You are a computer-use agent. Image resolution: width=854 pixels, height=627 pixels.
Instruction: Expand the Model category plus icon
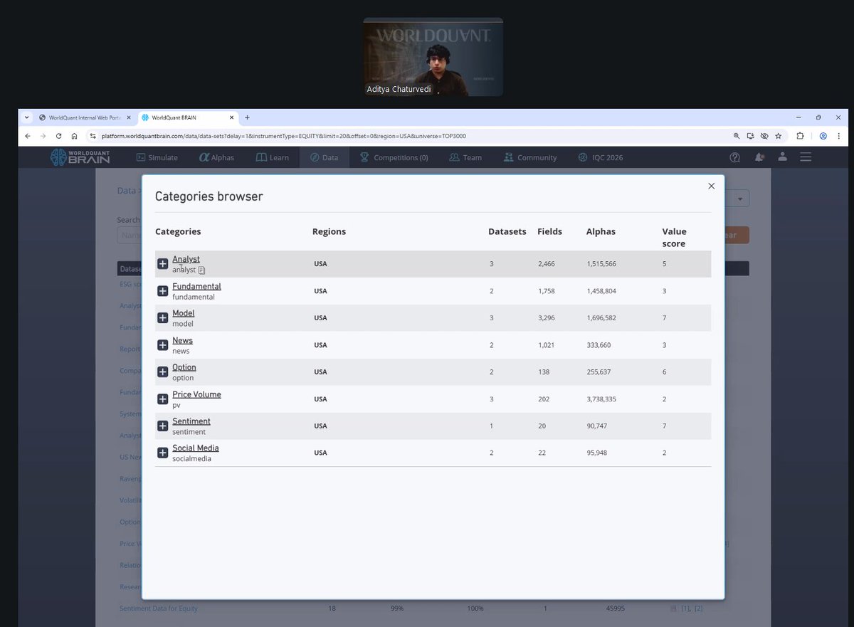tap(163, 318)
